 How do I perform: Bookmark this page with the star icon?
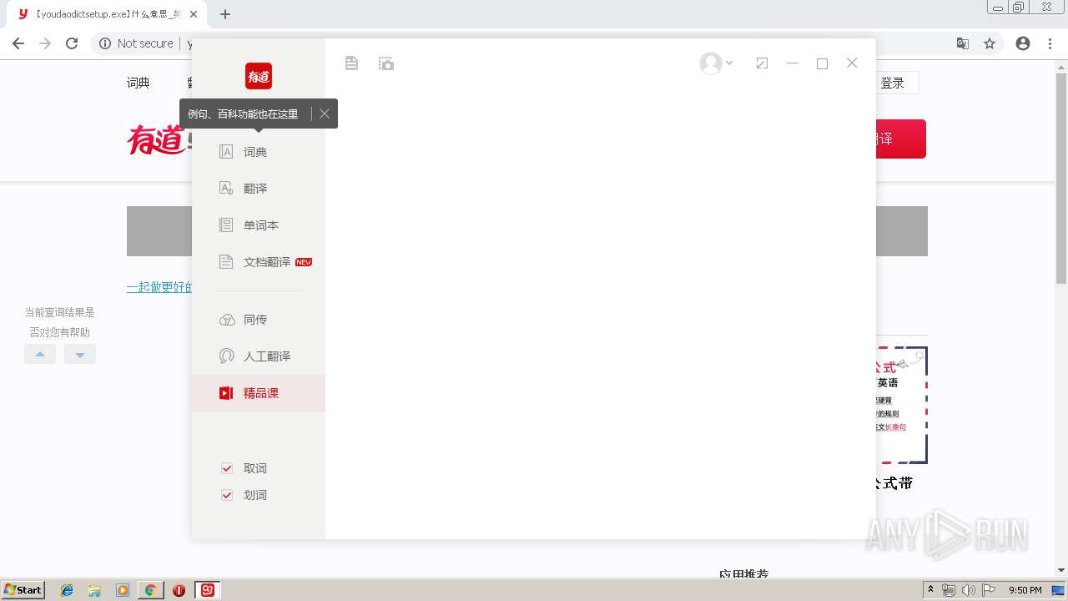(990, 43)
